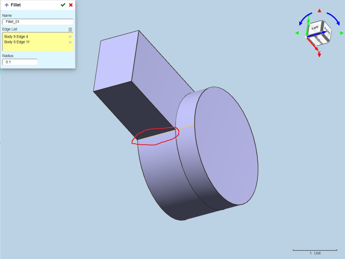Snap to Bottom face on view cube
The image size is (345, 259).
[x=318, y=39]
